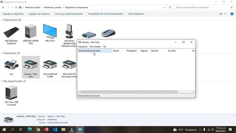Open the taskbar search icon

pos(13,130)
